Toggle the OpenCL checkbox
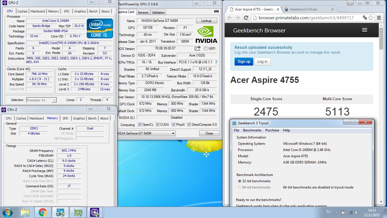Viewport: 387px width, 218px height. tap(140, 125)
